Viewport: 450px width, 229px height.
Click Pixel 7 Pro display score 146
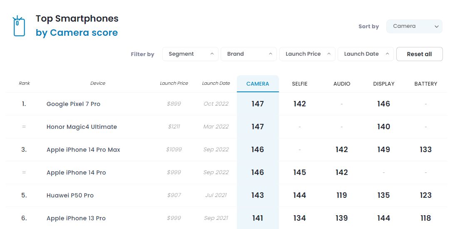(384, 104)
